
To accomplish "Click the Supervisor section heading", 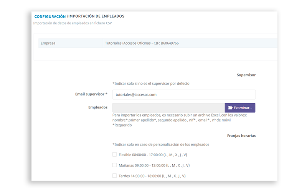I will point(246,75).
